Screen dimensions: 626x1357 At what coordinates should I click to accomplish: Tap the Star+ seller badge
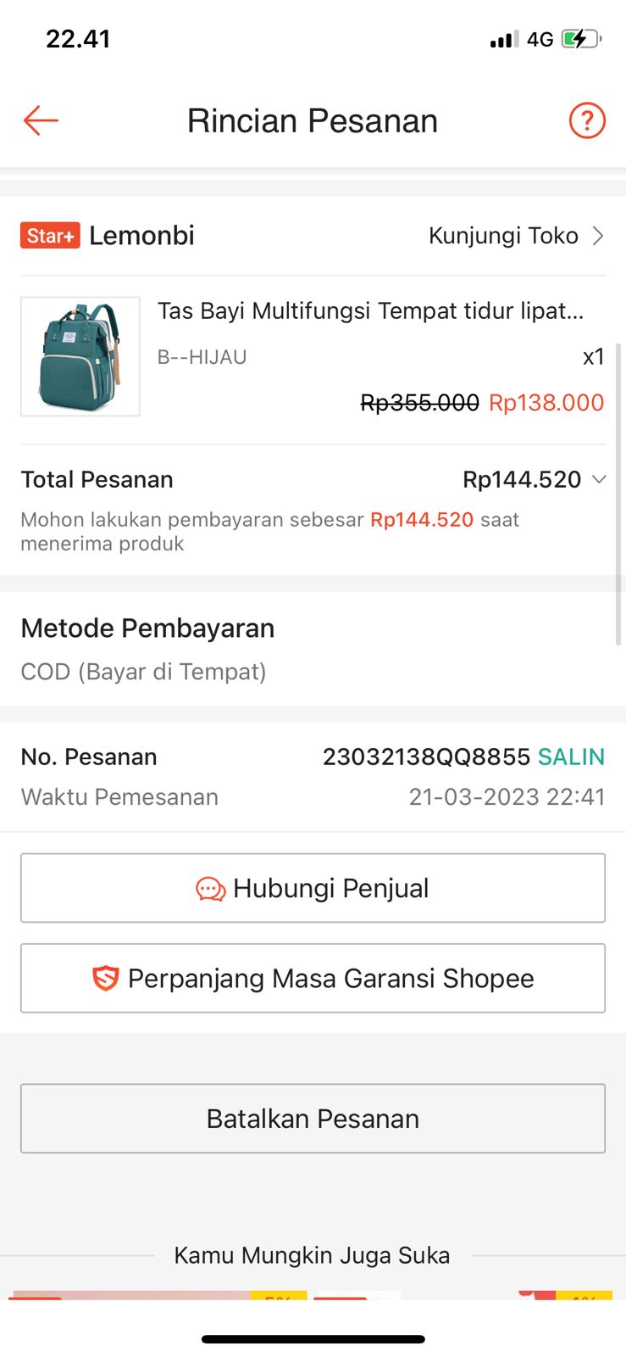click(x=50, y=236)
